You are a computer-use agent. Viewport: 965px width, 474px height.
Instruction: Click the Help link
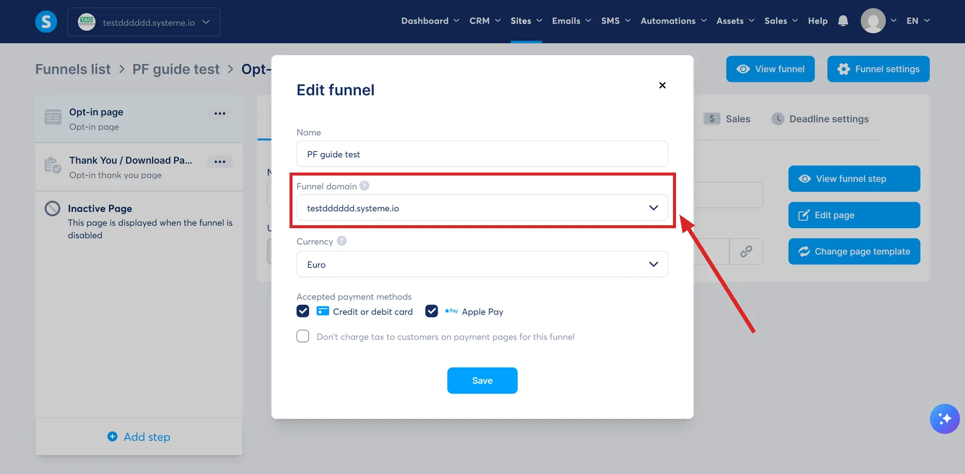(x=818, y=21)
